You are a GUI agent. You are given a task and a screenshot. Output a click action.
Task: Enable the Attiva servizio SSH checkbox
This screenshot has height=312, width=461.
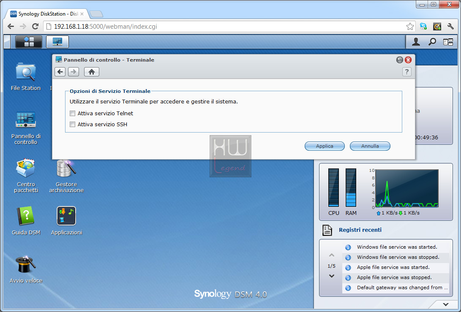(x=72, y=124)
